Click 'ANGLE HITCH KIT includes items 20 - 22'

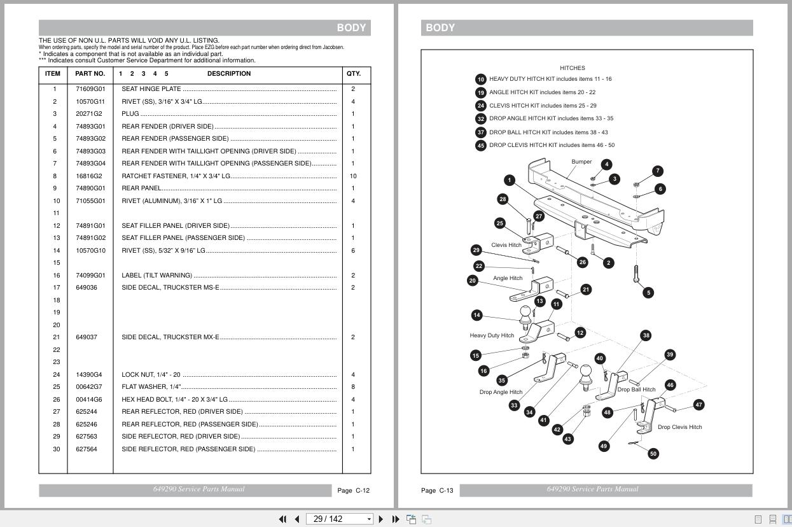coord(542,92)
